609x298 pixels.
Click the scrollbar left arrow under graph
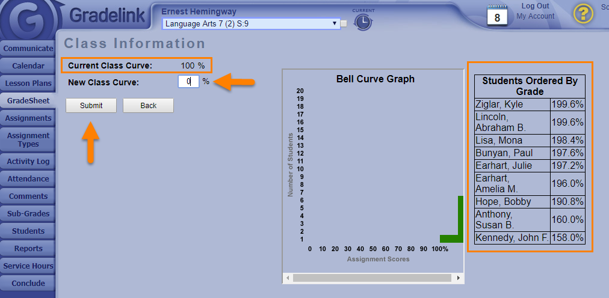[x=288, y=278]
